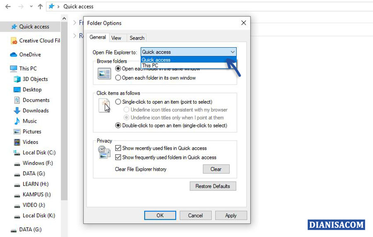The width and height of the screenshot is (373, 237).
Task: Select Underline icon titles consistent with browser
Action: click(x=126, y=110)
